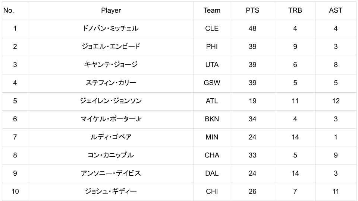
Task: Select the ジョエル・エンビード player cell
Action: coord(111,47)
